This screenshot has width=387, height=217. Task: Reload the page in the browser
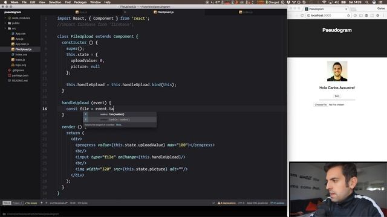click(302, 16)
